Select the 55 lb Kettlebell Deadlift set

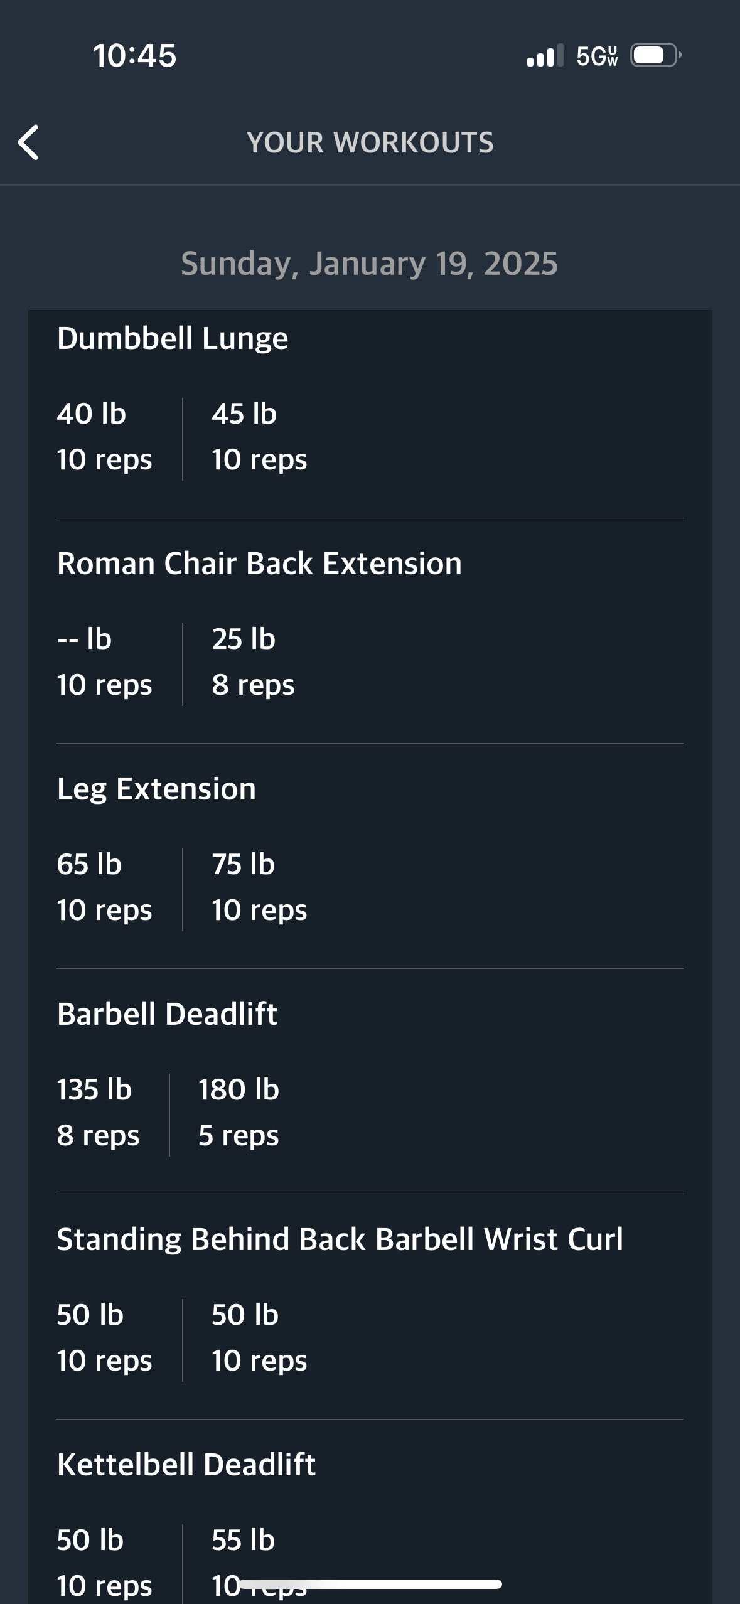259,1563
